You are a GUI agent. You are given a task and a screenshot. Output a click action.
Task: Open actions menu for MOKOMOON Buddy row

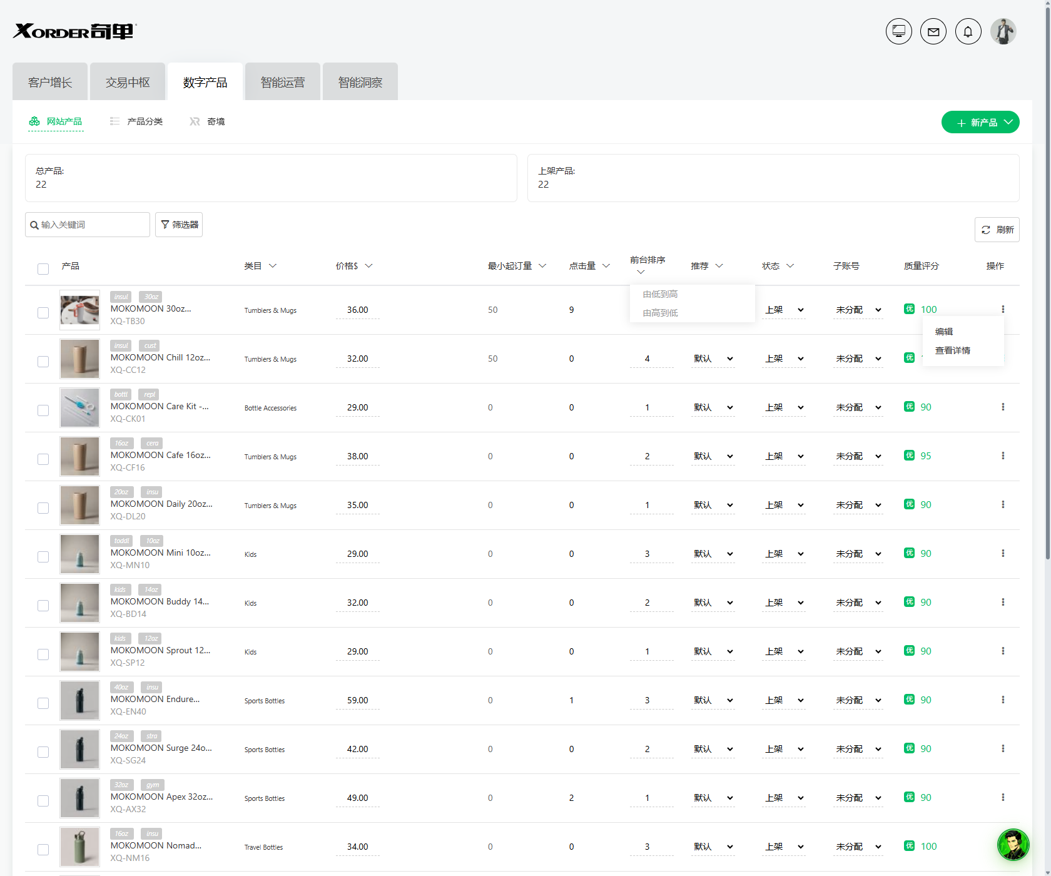click(1003, 602)
